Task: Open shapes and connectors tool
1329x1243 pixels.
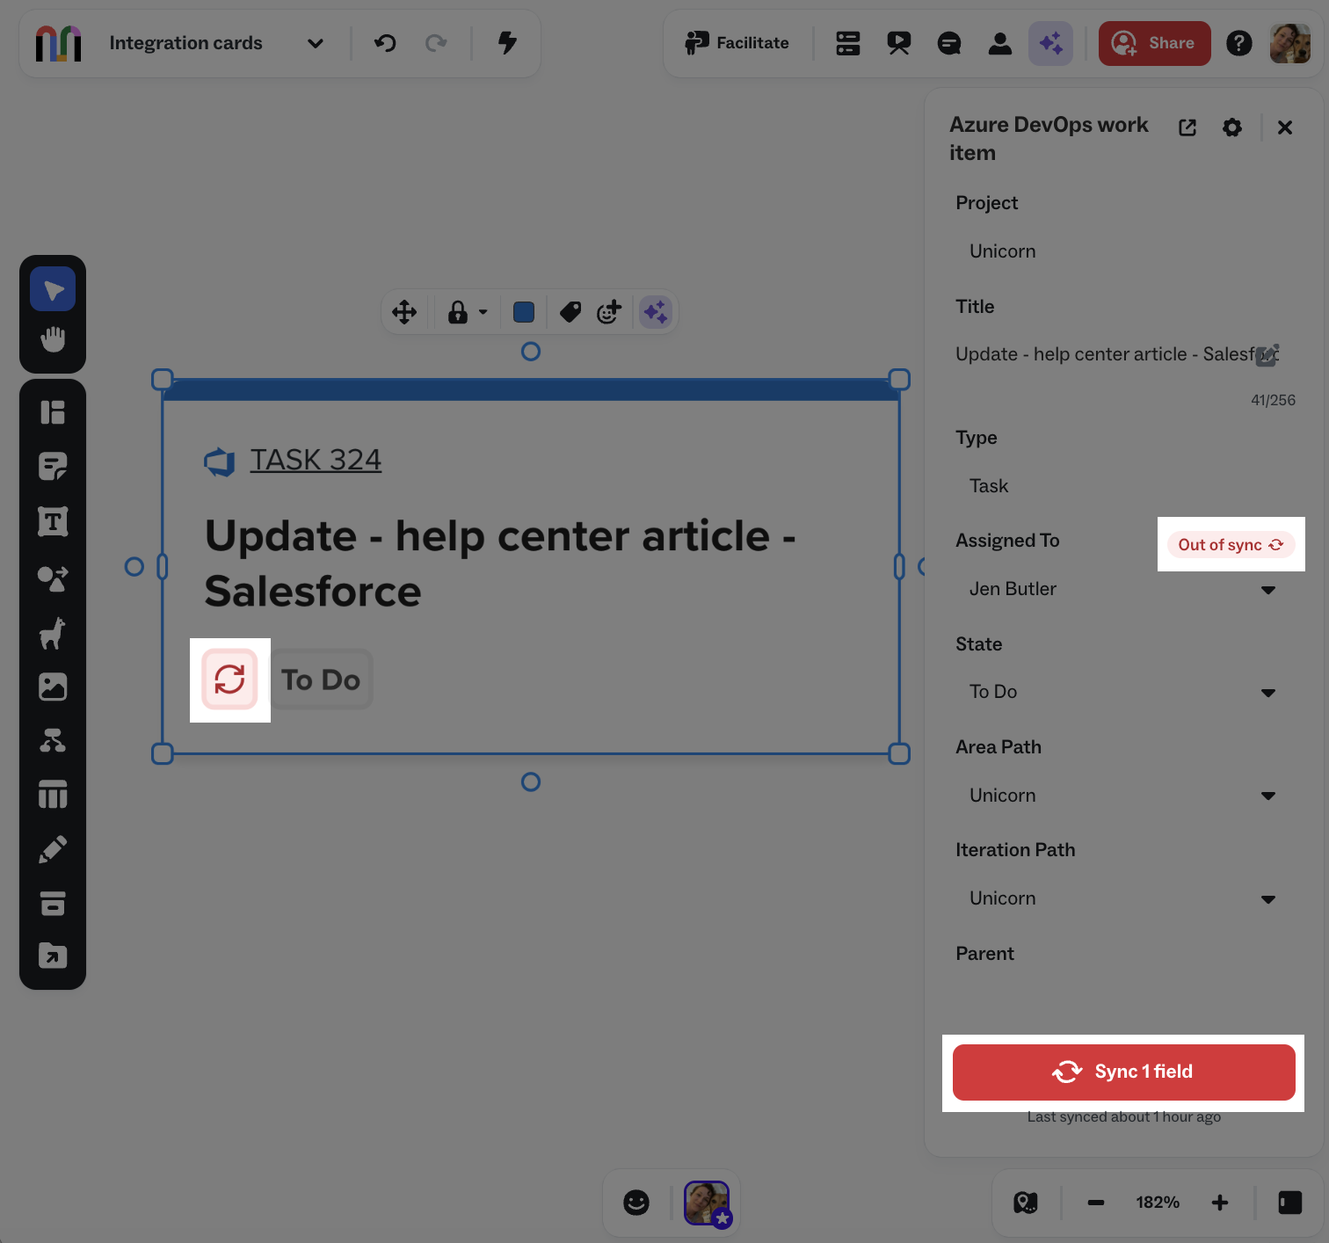Action: pos(53,578)
